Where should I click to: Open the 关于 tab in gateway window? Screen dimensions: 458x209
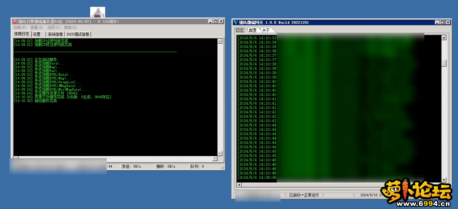click(x=266, y=30)
